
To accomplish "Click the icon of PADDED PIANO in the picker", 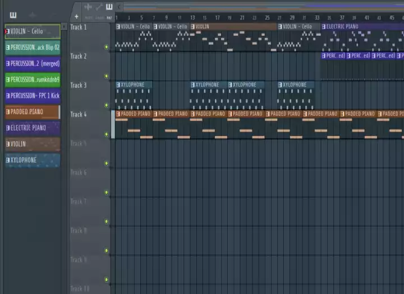I will tap(8, 111).
